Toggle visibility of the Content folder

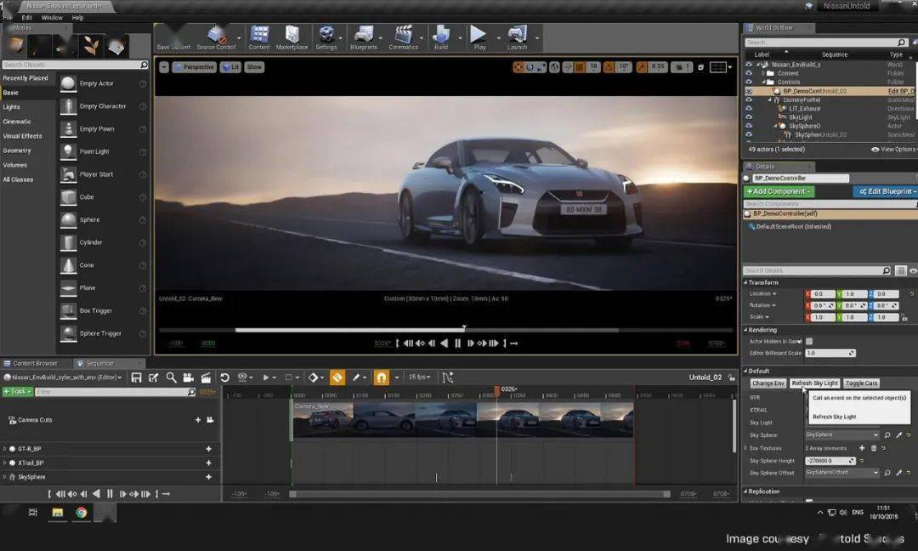748,74
